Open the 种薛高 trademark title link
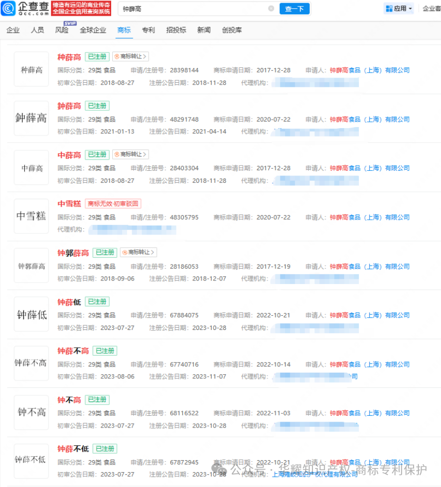 click(69, 57)
